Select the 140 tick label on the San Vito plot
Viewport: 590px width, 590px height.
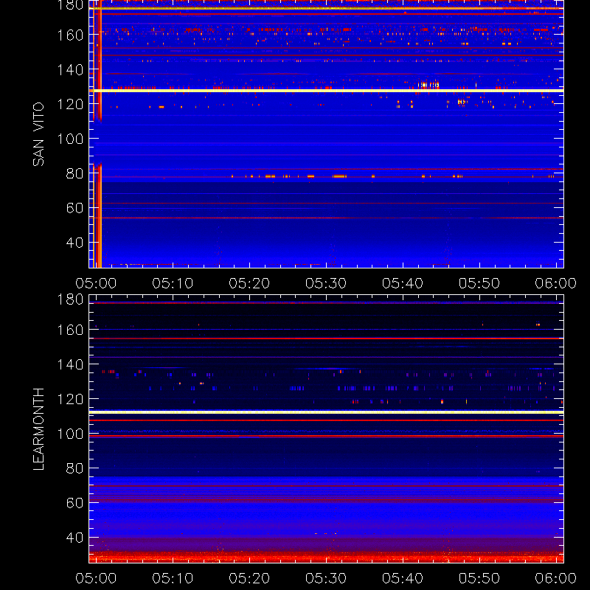click(x=70, y=69)
